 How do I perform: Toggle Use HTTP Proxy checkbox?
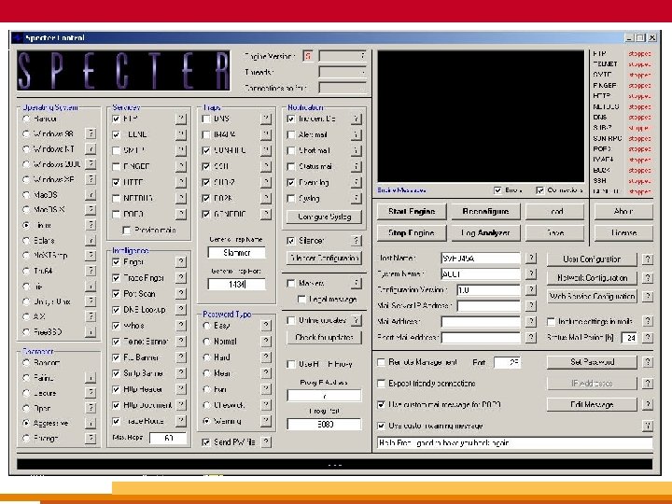[x=291, y=364]
